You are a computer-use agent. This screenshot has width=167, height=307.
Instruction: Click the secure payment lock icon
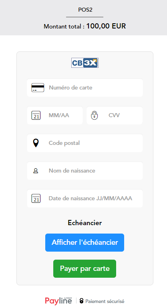point(81,301)
